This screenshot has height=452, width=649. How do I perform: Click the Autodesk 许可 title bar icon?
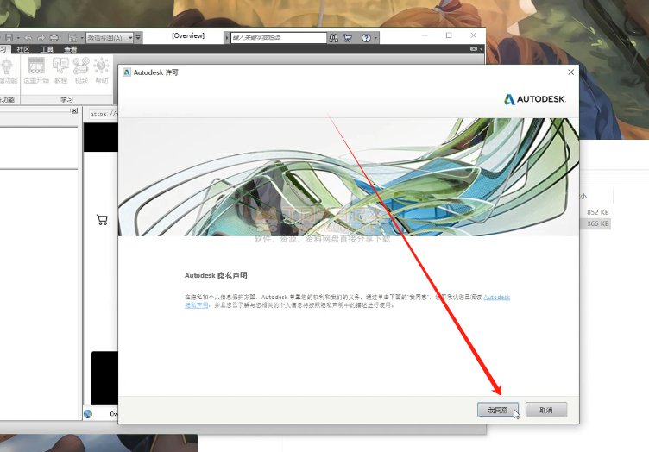coord(127,72)
